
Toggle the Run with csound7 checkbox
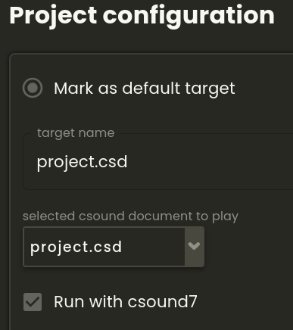[x=33, y=302]
